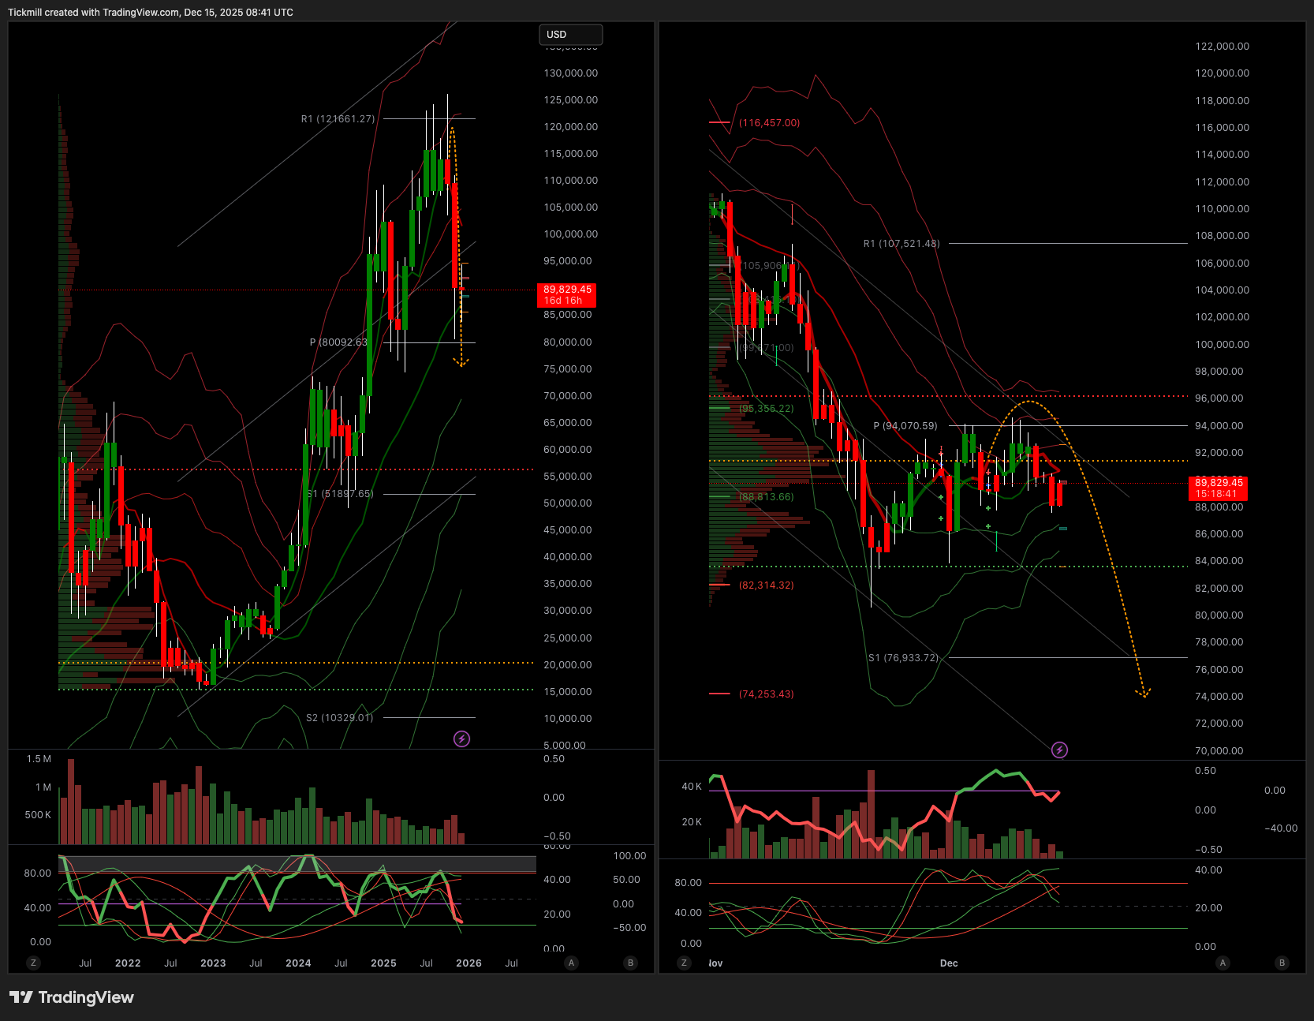Toggle the B button on left chart
This screenshot has height=1021, width=1314.
630,963
